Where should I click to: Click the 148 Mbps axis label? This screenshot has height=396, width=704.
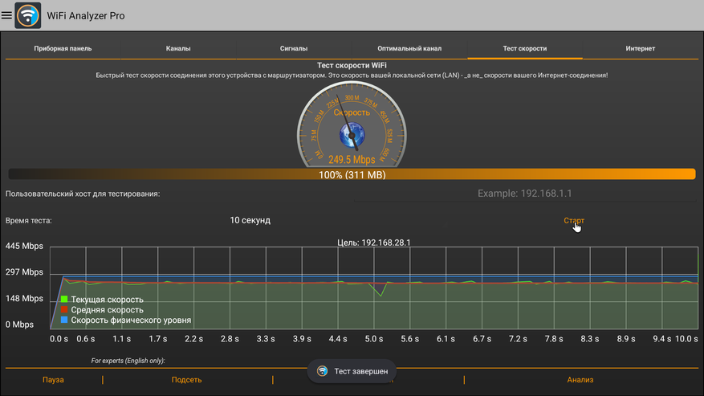pyautogui.click(x=24, y=299)
